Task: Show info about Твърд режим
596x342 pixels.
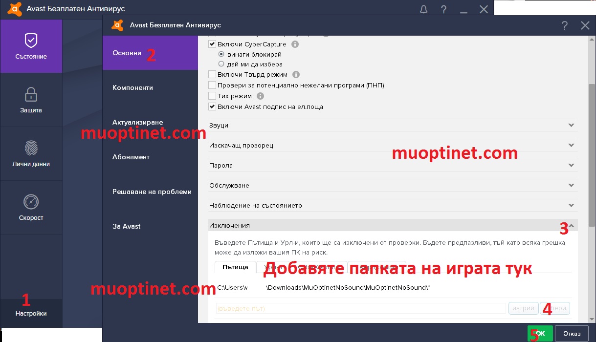Action: tap(296, 75)
